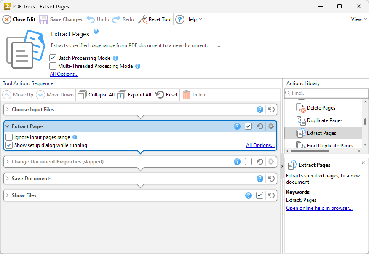Select Delete Pages in Actions Library
This screenshot has width=369, height=254.
click(323, 108)
